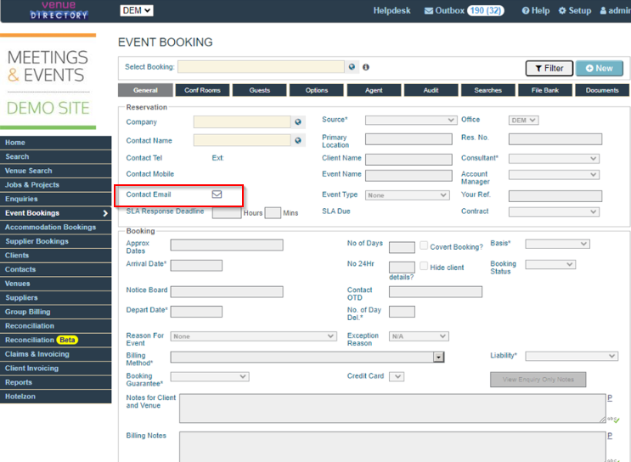Click the Outbox envelope icon
This screenshot has height=462, width=631.
pyautogui.click(x=429, y=11)
